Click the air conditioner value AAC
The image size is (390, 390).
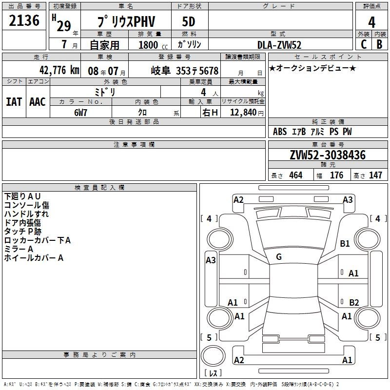click(38, 102)
